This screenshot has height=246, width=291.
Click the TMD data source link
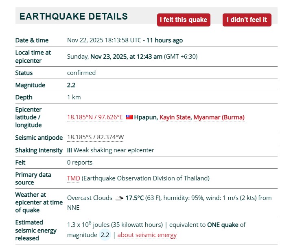pos(73,178)
